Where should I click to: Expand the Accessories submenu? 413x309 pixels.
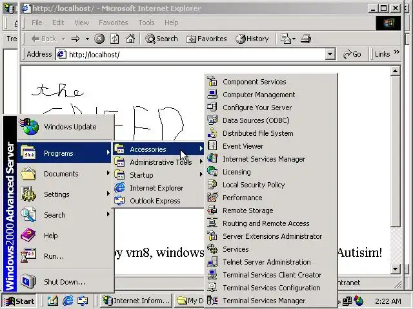click(159, 149)
